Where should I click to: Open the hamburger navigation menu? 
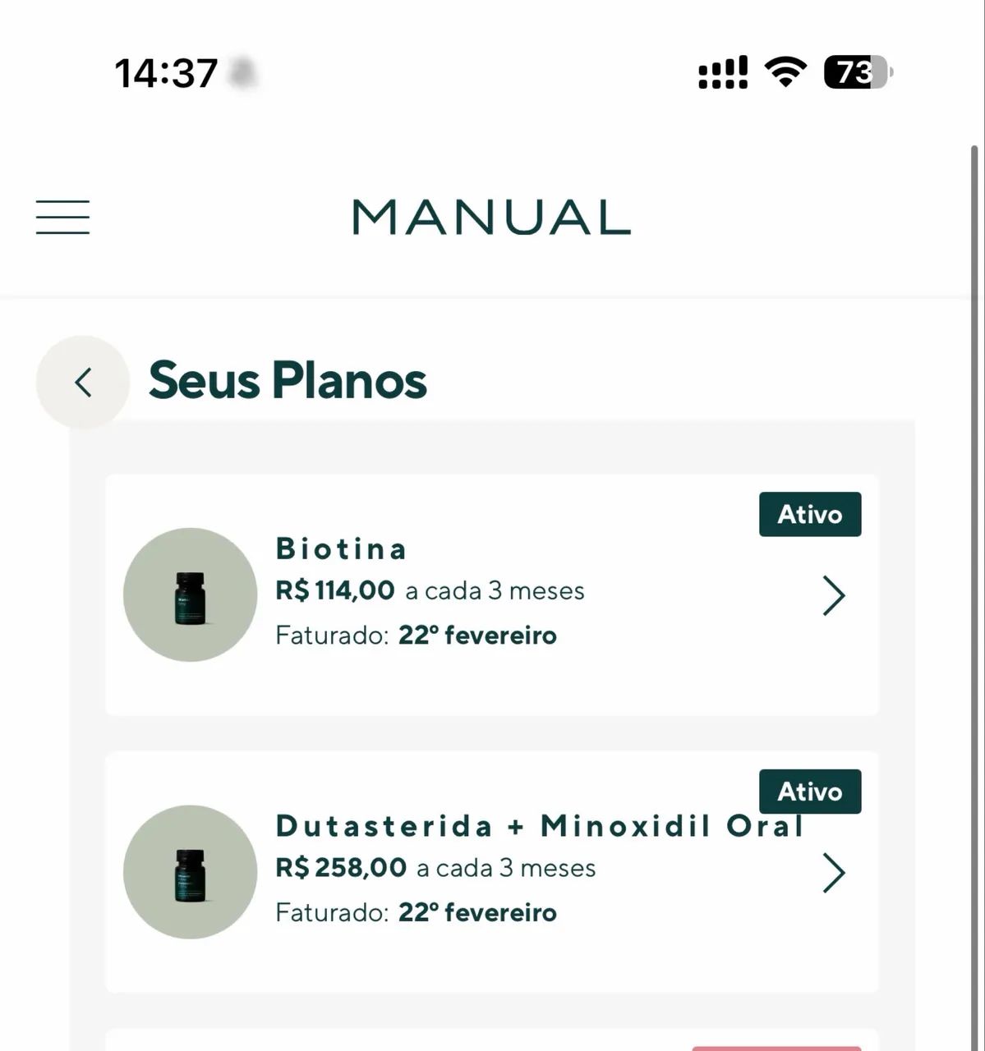click(62, 218)
